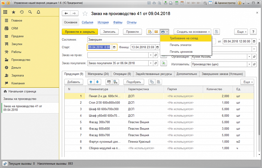Click Добавить to add a product row
The width and height of the screenshot is (262, 168).
(x=74, y=82)
